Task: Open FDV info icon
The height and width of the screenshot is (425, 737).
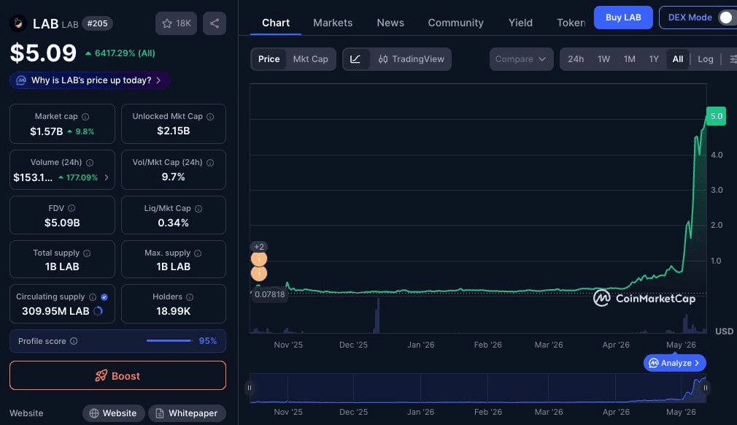Action: pos(72,208)
